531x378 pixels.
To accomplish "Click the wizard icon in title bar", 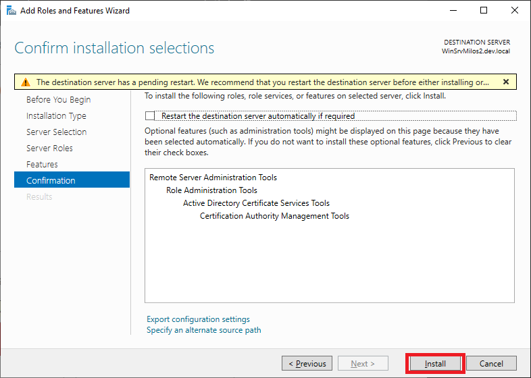I will pos(9,11).
